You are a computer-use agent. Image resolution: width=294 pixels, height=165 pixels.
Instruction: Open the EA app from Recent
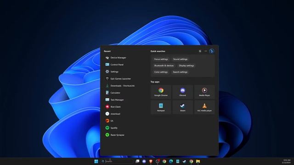click(109, 121)
